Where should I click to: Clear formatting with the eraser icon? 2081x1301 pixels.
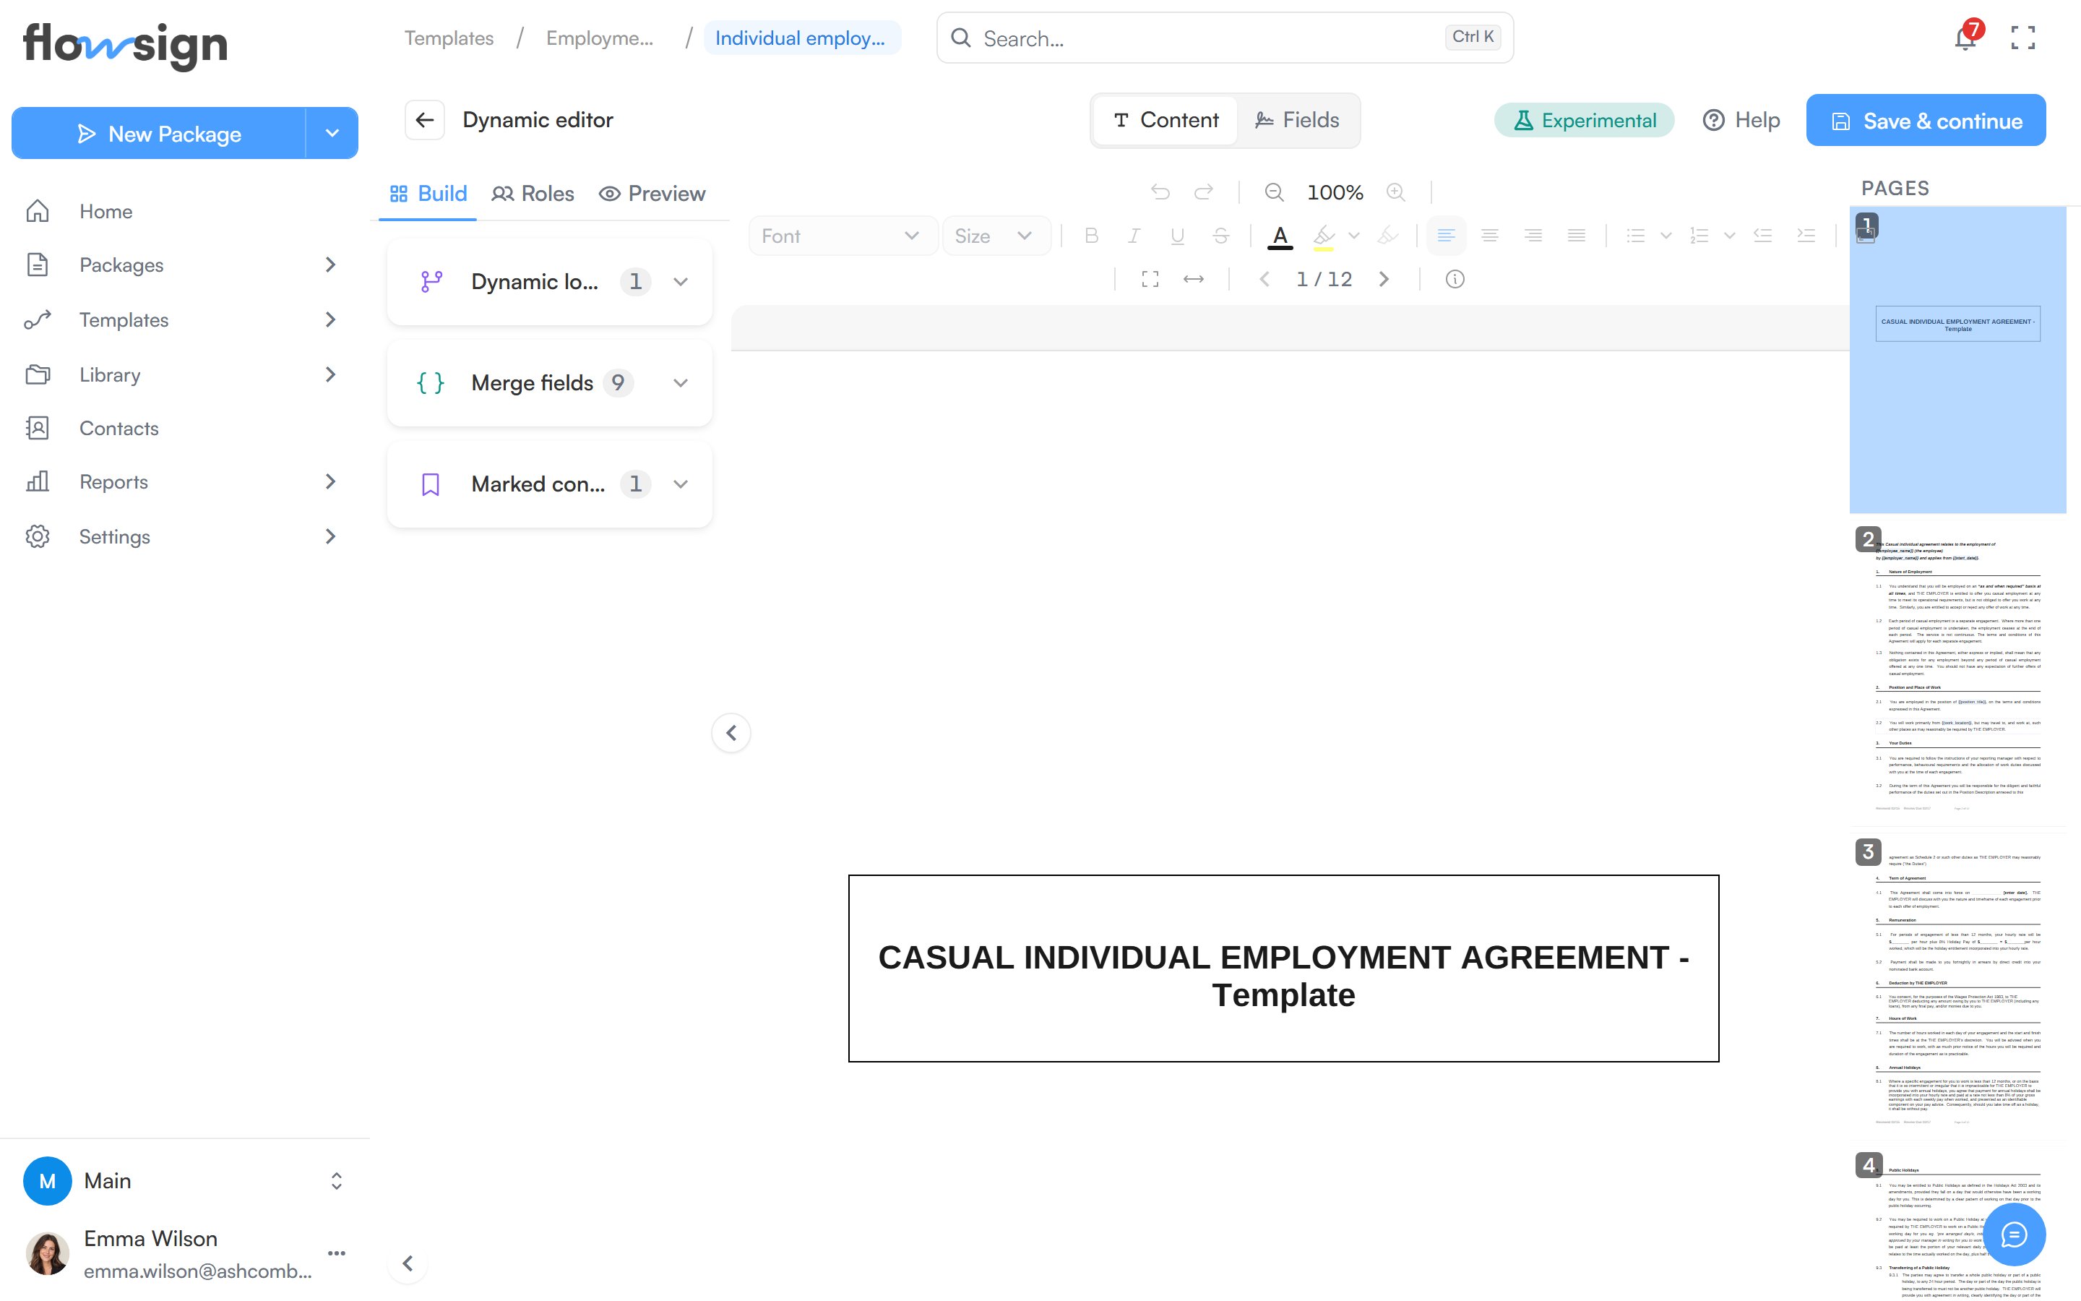(x=1387, y=236)
